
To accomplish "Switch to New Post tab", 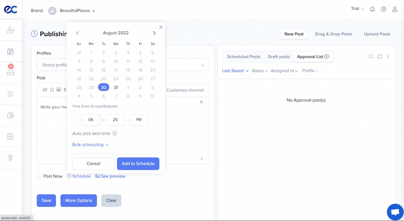I will click(x=294, y=34).
